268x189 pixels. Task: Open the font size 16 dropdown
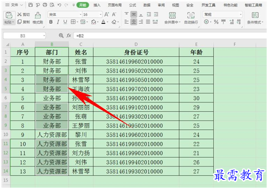(100, 15)
